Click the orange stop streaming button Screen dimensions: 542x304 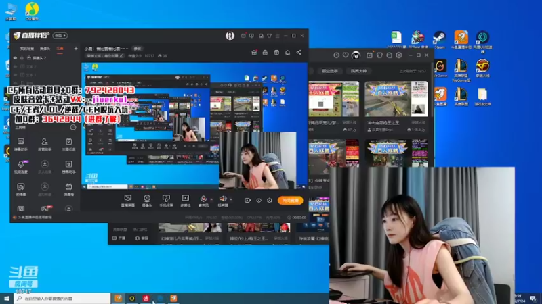(290, 200)
